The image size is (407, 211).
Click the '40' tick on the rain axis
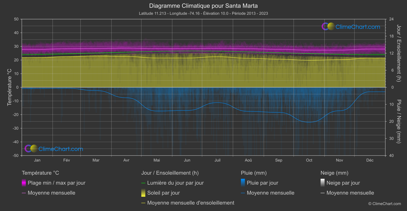391,156
